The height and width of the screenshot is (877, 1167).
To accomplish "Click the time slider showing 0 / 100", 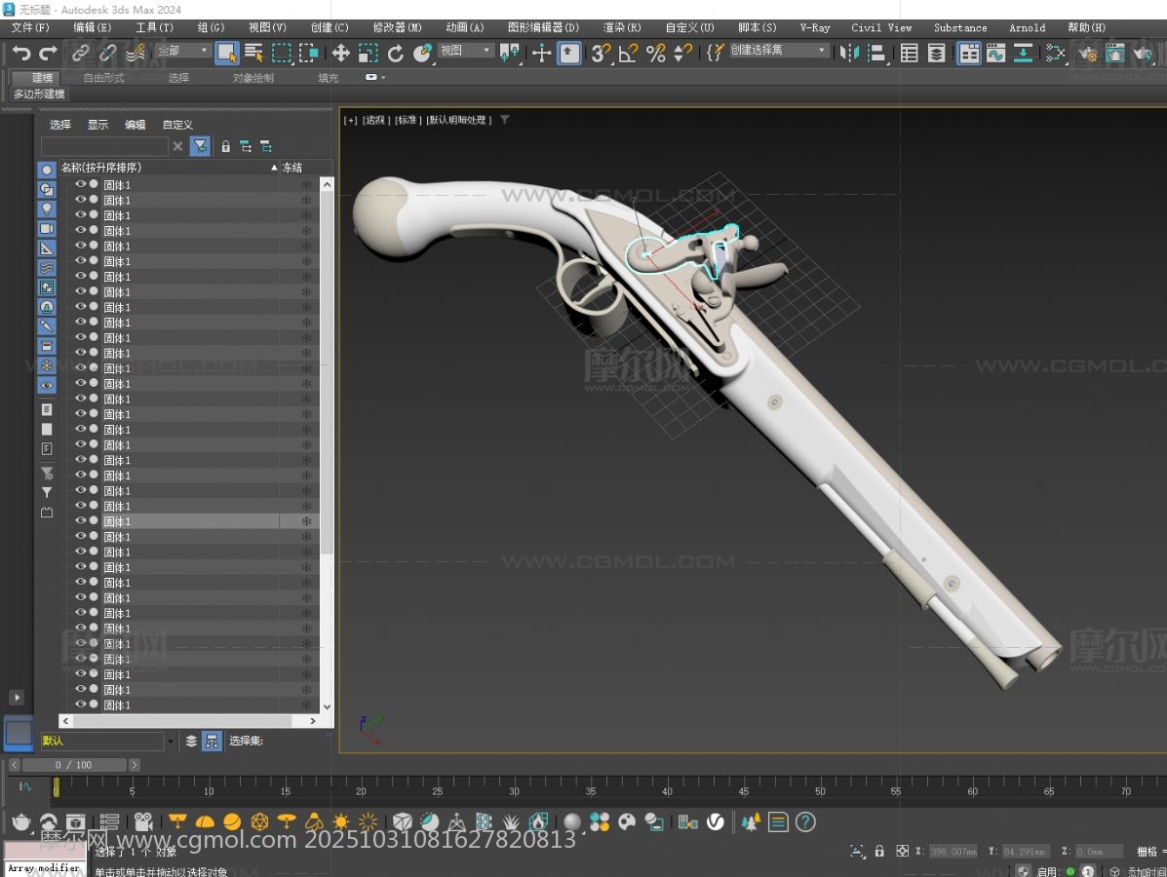I will (74, 765).
